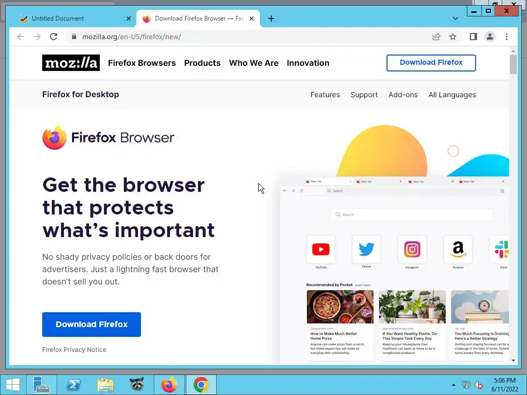The height and width of the screenshot is (395, 527).
Task: Go back to the previous page
Action: pyautogui.click(x=21, y=37)
